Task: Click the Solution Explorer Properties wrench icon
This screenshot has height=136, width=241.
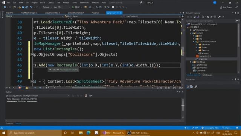Action: 220,17
